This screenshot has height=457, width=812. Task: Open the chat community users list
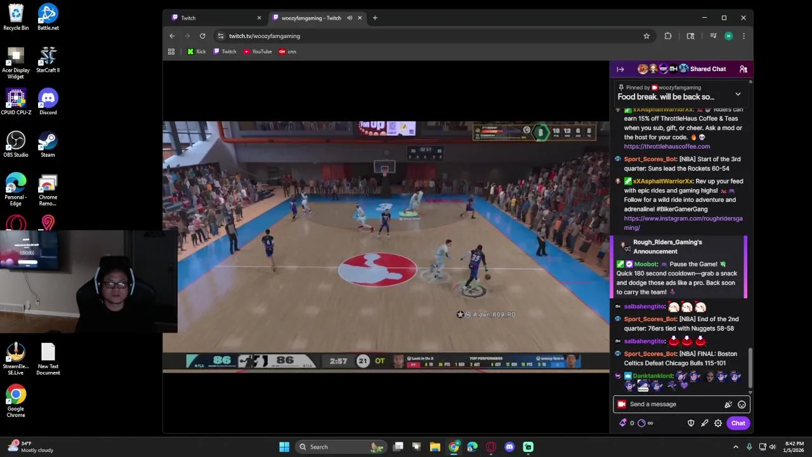click(x=743, y=69)
